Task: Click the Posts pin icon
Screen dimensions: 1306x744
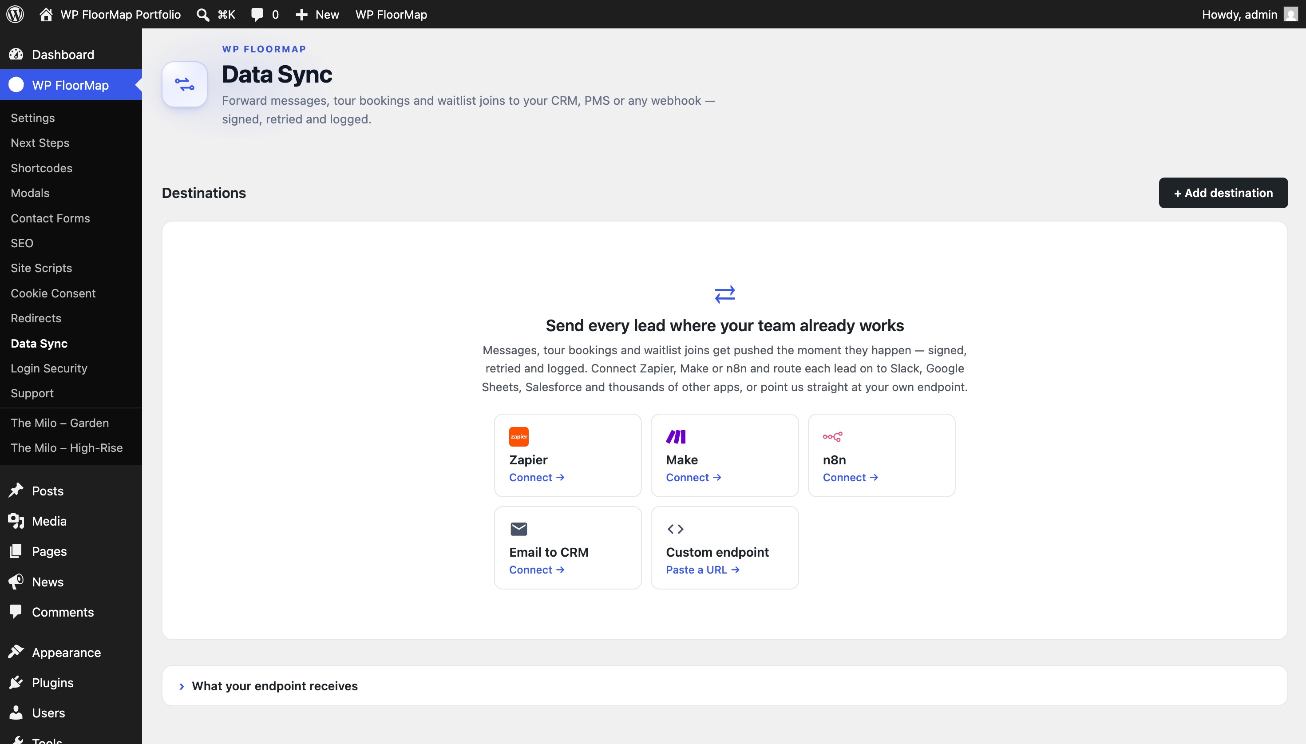Action: click(16, 491)
